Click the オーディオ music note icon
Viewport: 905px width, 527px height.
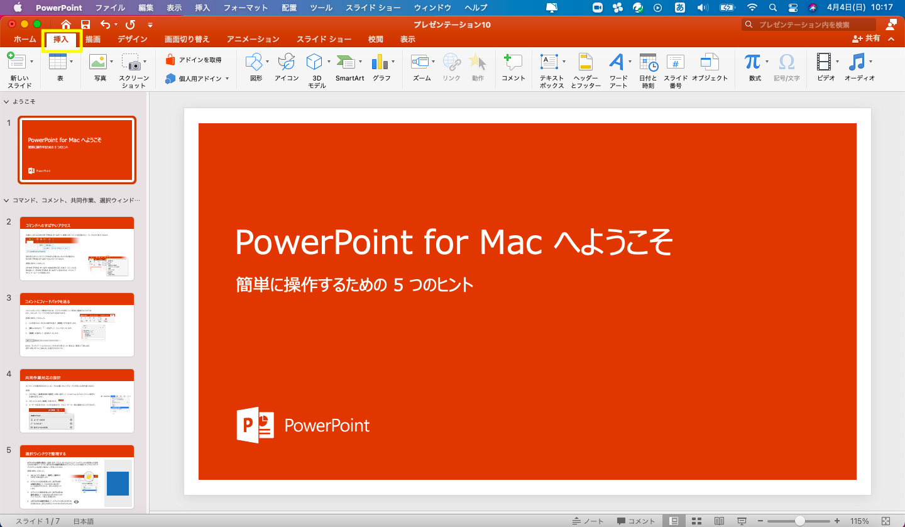click(x=857, y=62)
